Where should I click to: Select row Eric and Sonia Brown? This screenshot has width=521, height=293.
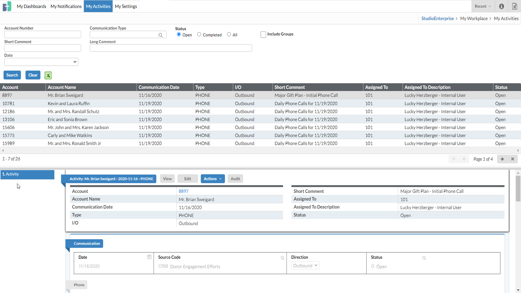point(260,120)
